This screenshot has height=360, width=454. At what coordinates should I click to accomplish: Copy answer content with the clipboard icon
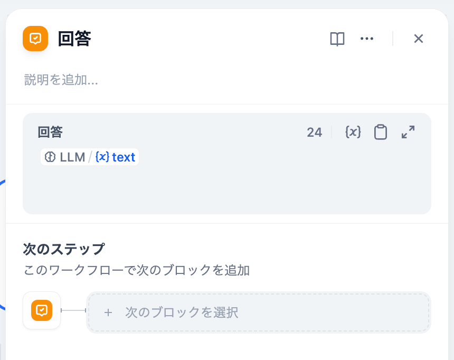coord(380,132)
